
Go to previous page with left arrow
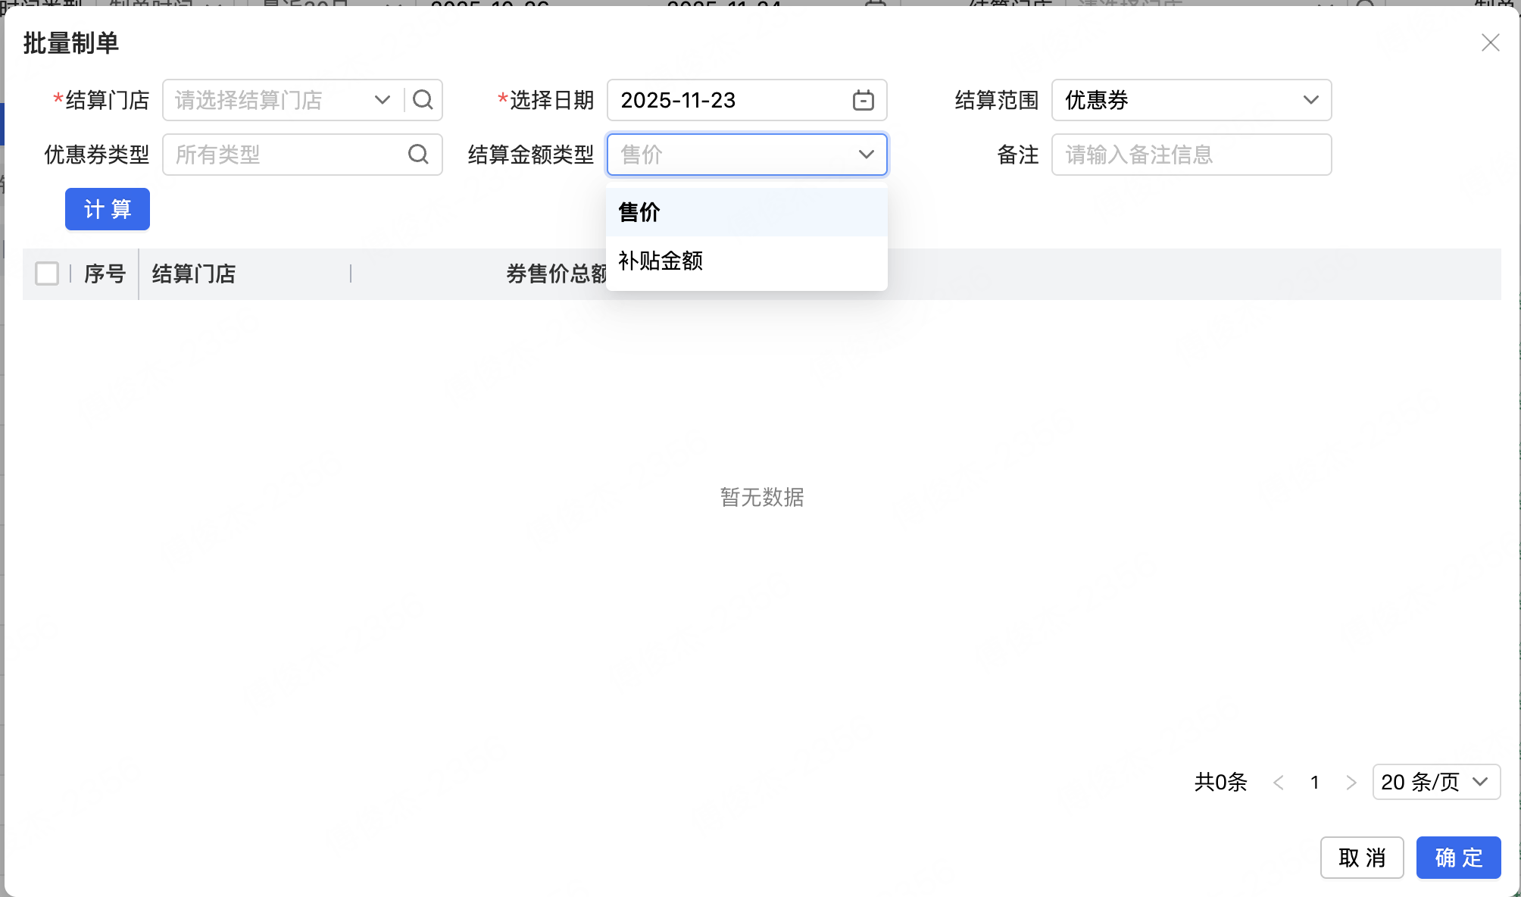click(1279, 783)
